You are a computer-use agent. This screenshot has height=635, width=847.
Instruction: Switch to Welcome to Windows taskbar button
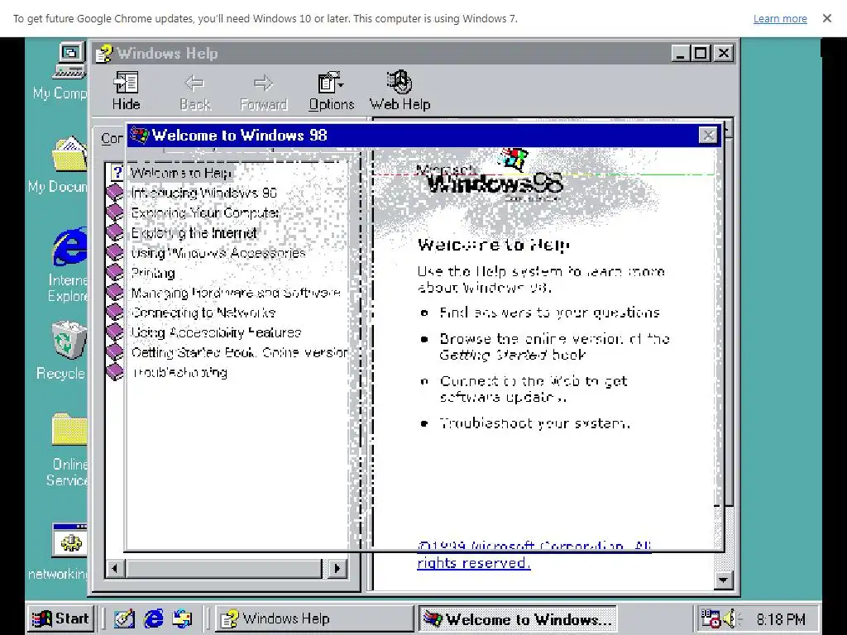tap(518, 618)
